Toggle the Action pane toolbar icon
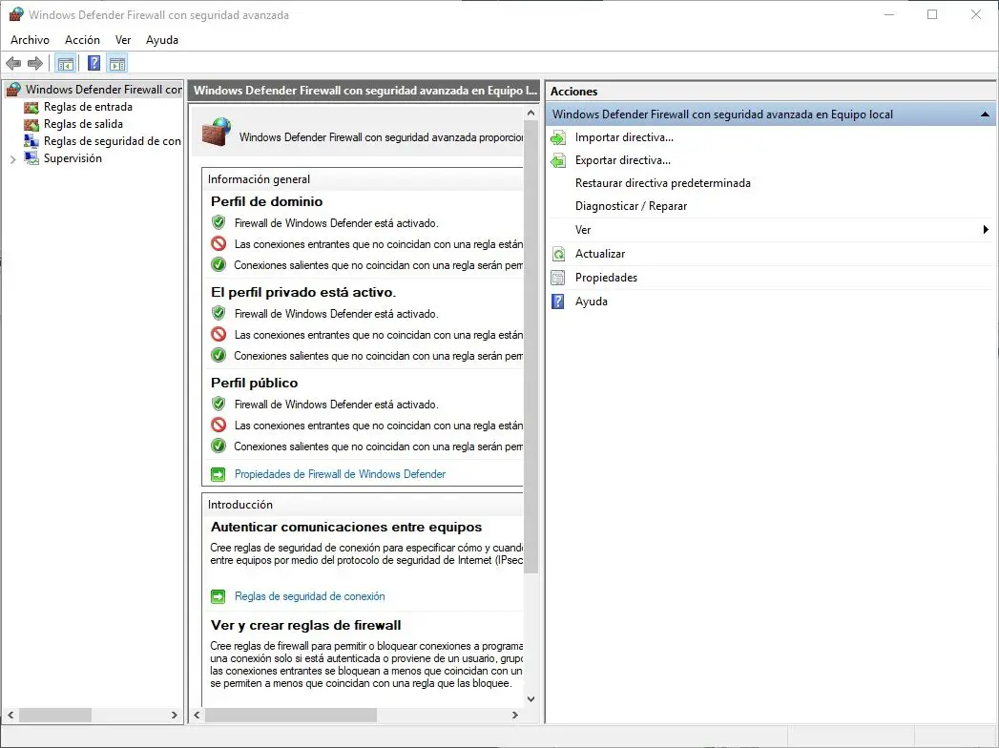The width and height of the screenshot is (999, 748). pyautogui.click(x=117, y=63)
